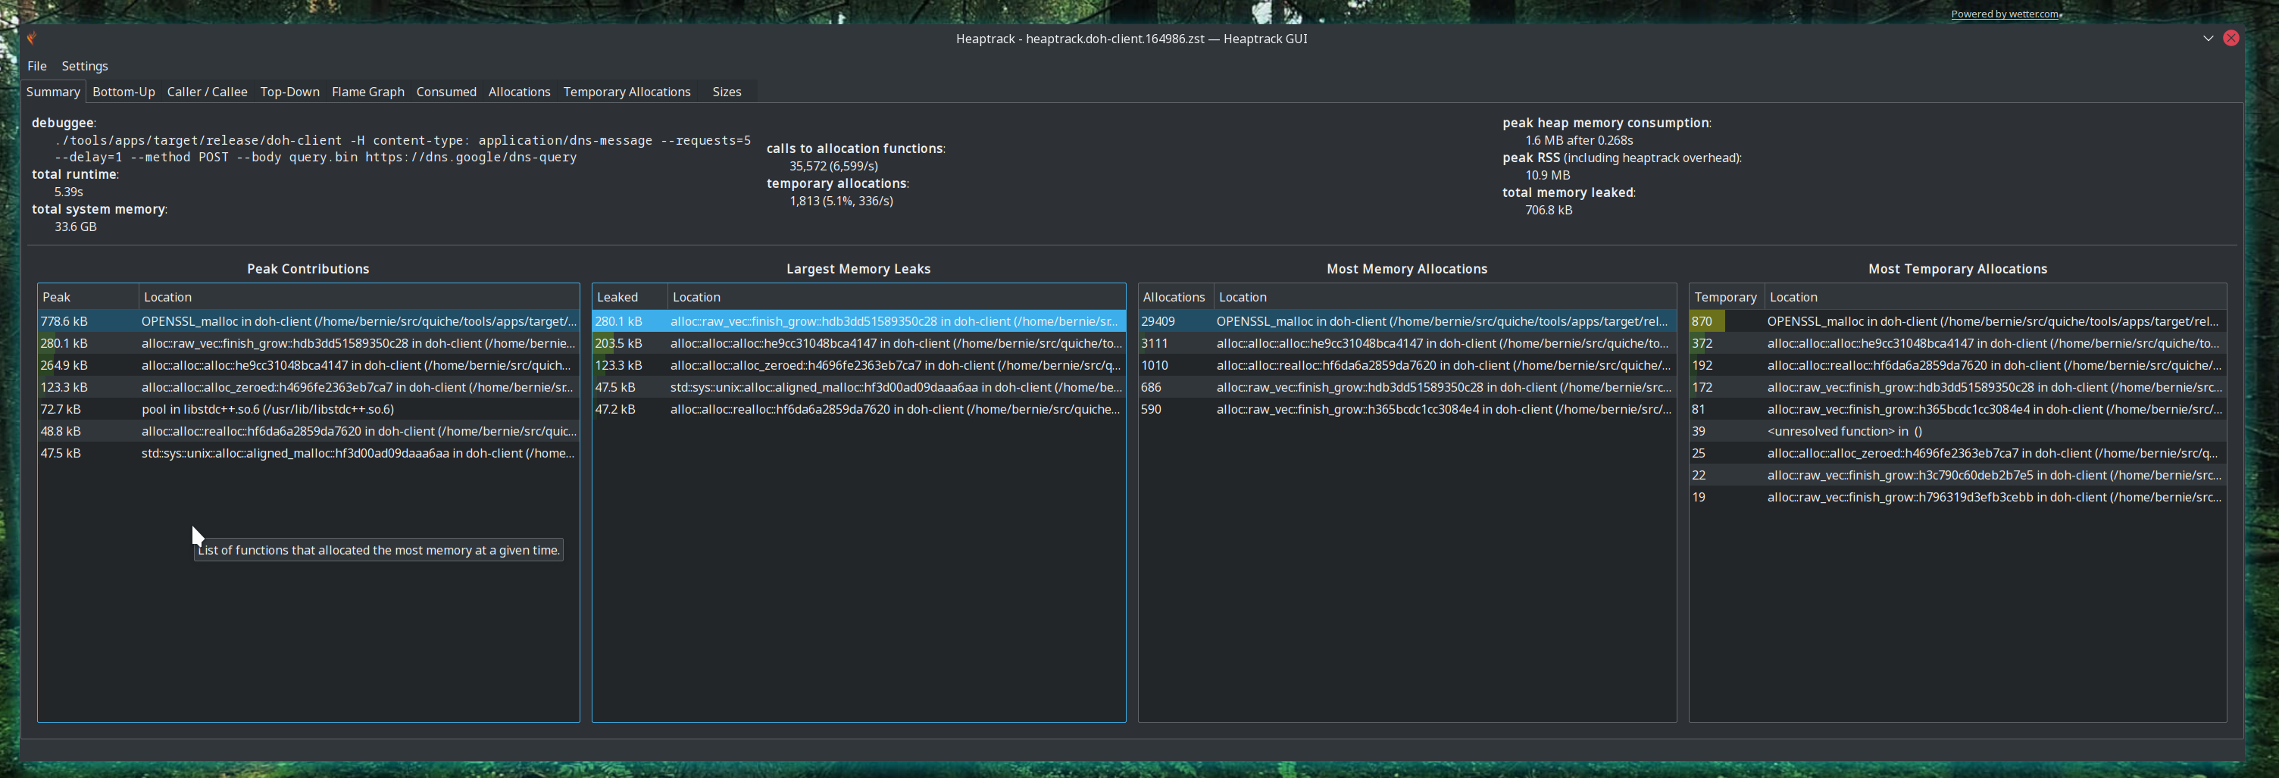Select the 203.5 kB leaked alloc row
The height and width of the screenshot is (778, 2279).
pyautogui.click(x=858, y=344)
